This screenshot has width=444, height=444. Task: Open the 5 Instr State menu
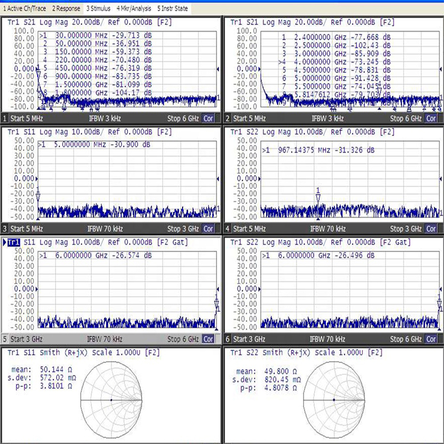(173, 8)
